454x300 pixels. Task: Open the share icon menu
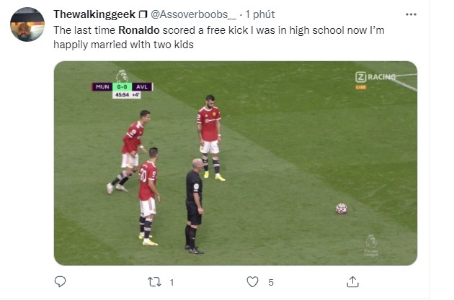click(x=352, y=282)
